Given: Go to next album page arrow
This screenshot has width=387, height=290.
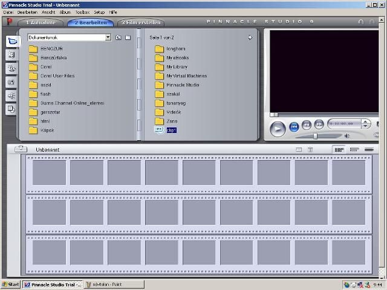Looking at the screenshot, I should [x=250, y=37].
